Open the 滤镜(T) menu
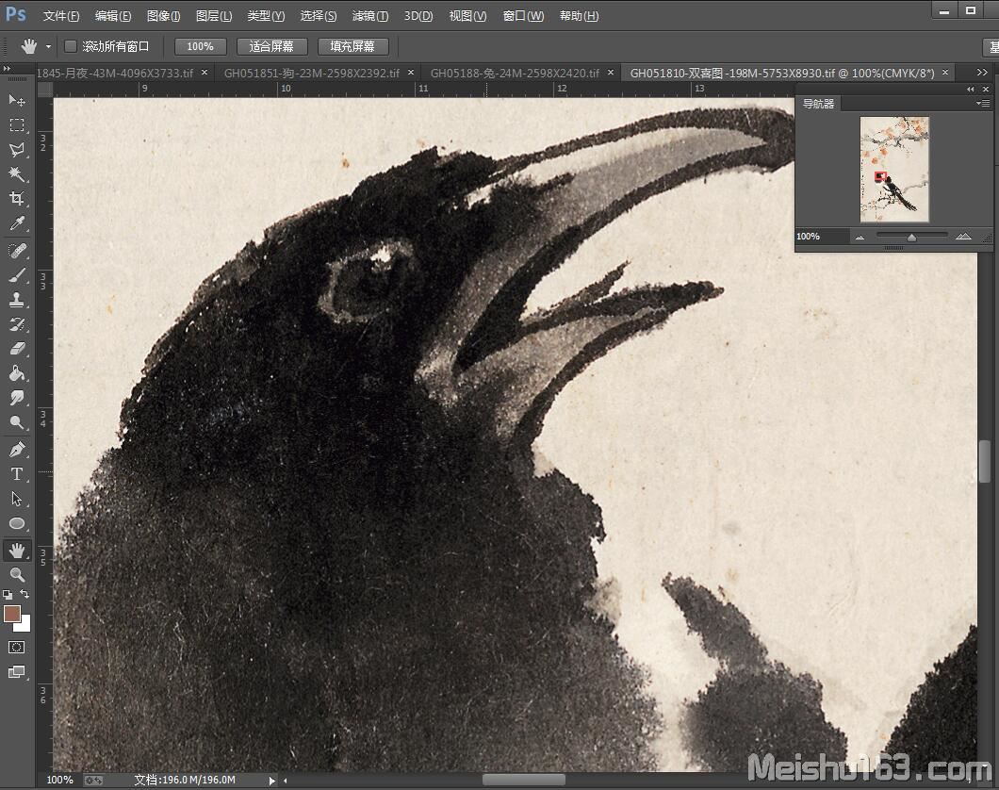The height and width of the screenshot is (790, 999). (370, 16)
